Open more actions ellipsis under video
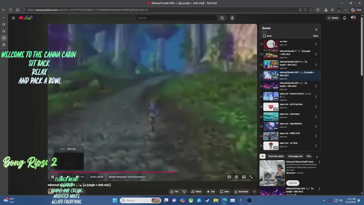The image size is (364, 205). (254, 192)
